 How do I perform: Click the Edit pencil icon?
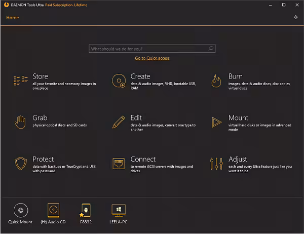point(119,122)
